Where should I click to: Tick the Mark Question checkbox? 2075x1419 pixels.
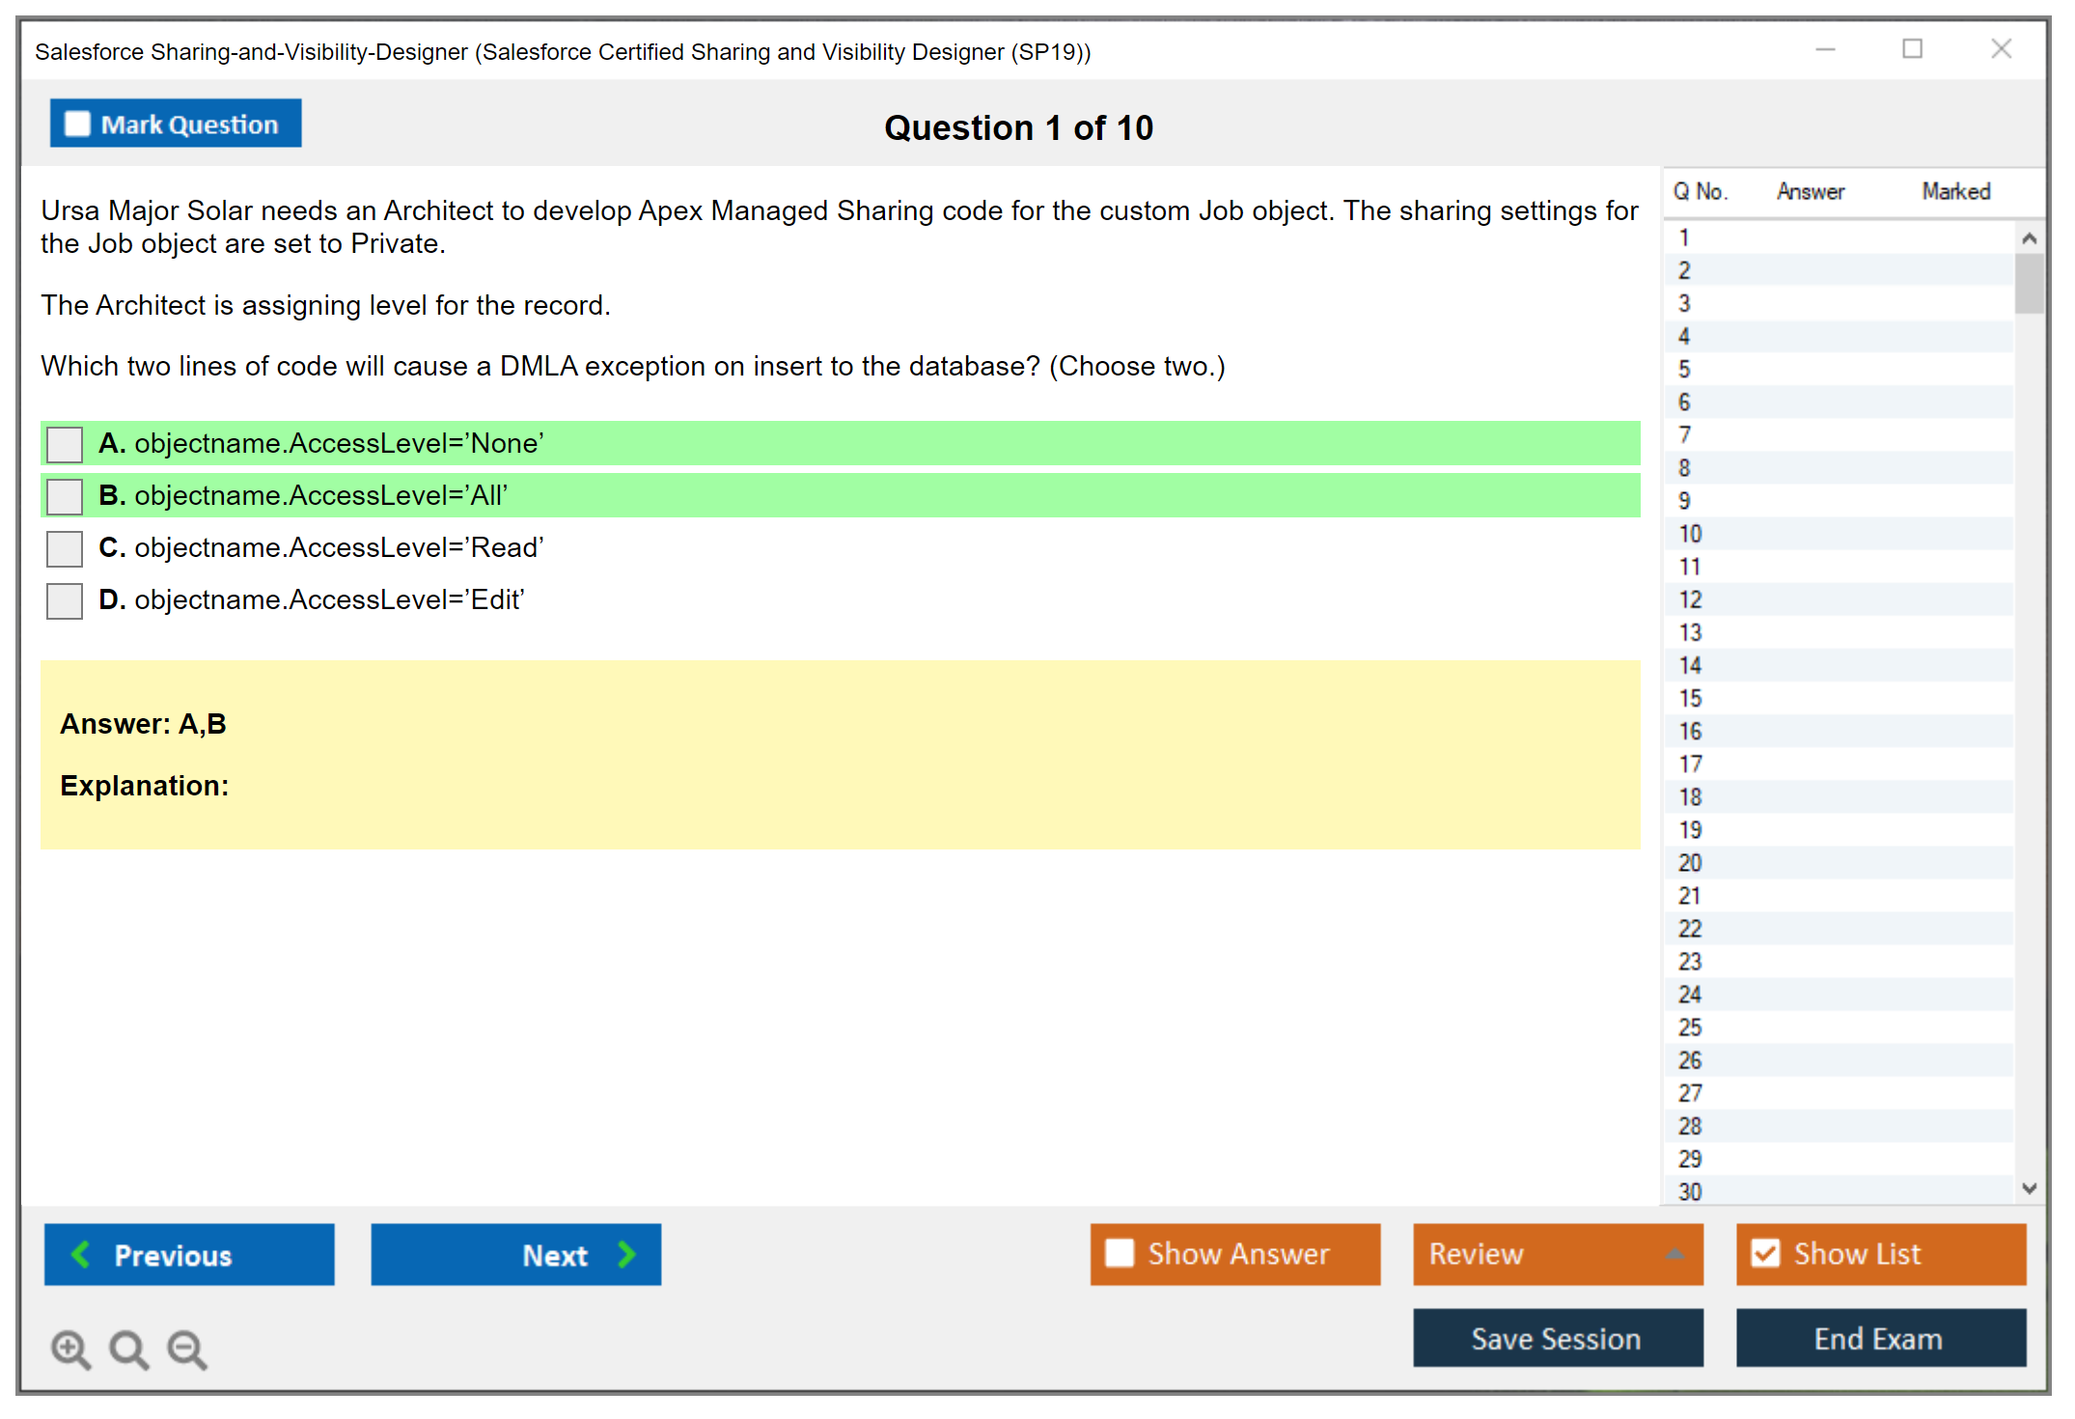click(77, 124)
